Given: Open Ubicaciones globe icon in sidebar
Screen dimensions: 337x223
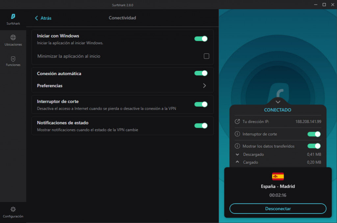Looking at the screenshot, I should [x=13, y=38].
